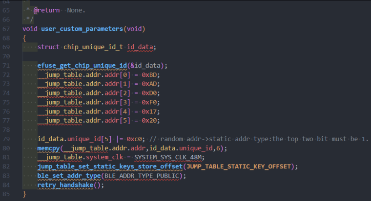Viewport: 371px width, 201px height.
Task: Click jump_table_set_static_keys_store_offset function name
Action: pyautogui.click(x=110, y=167)
